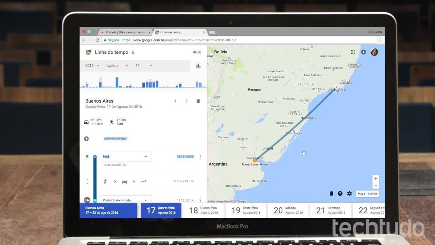Click the Chrome address bar URL
Screen dimensions: 435x245
(179, 40)
